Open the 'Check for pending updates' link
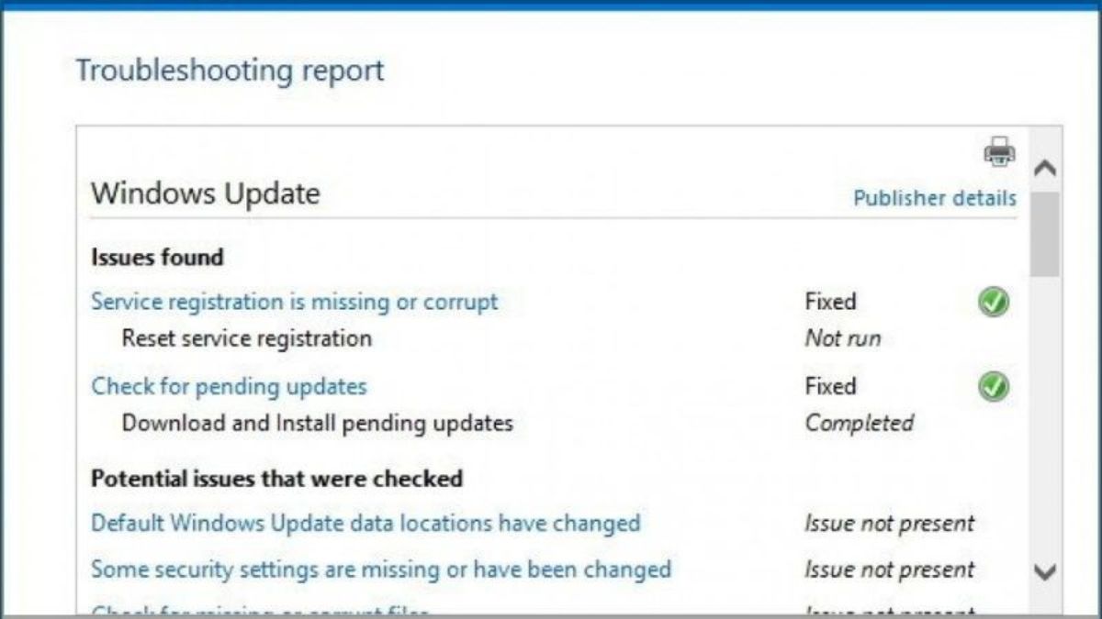The image size is (1102, 619). [x=229, y=386]
